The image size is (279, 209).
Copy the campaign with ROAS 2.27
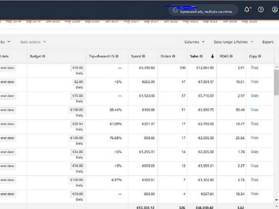(255, 166)
